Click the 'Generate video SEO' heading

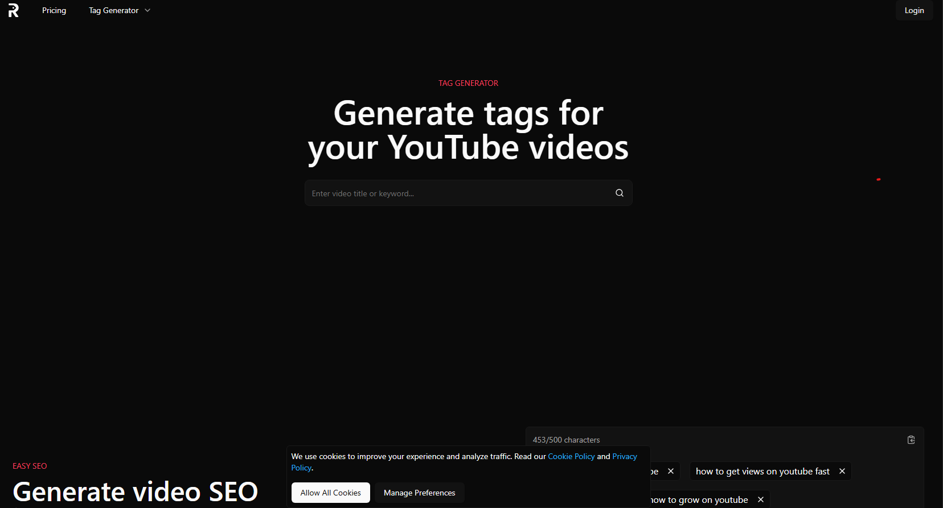[136, 492]
